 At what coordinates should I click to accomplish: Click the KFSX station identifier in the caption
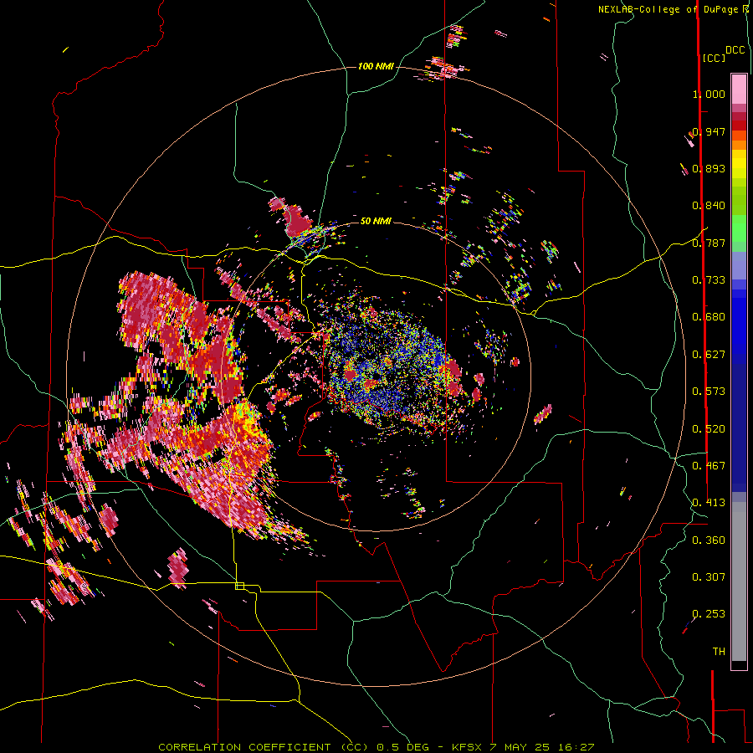point(466,747)
